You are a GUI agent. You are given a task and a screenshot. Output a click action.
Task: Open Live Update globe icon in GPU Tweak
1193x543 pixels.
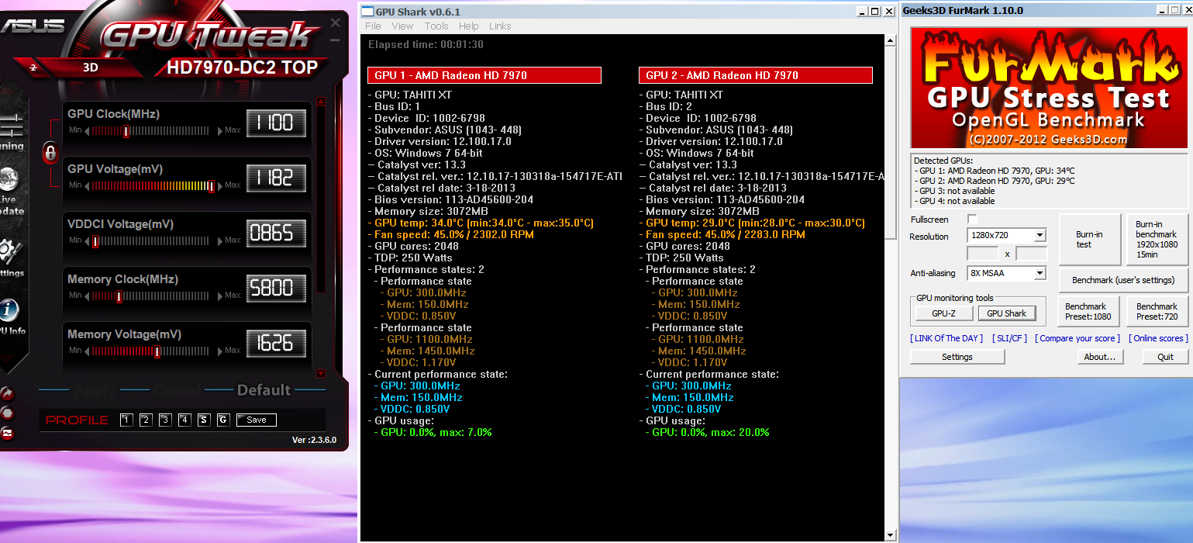[x=9, y=180]
